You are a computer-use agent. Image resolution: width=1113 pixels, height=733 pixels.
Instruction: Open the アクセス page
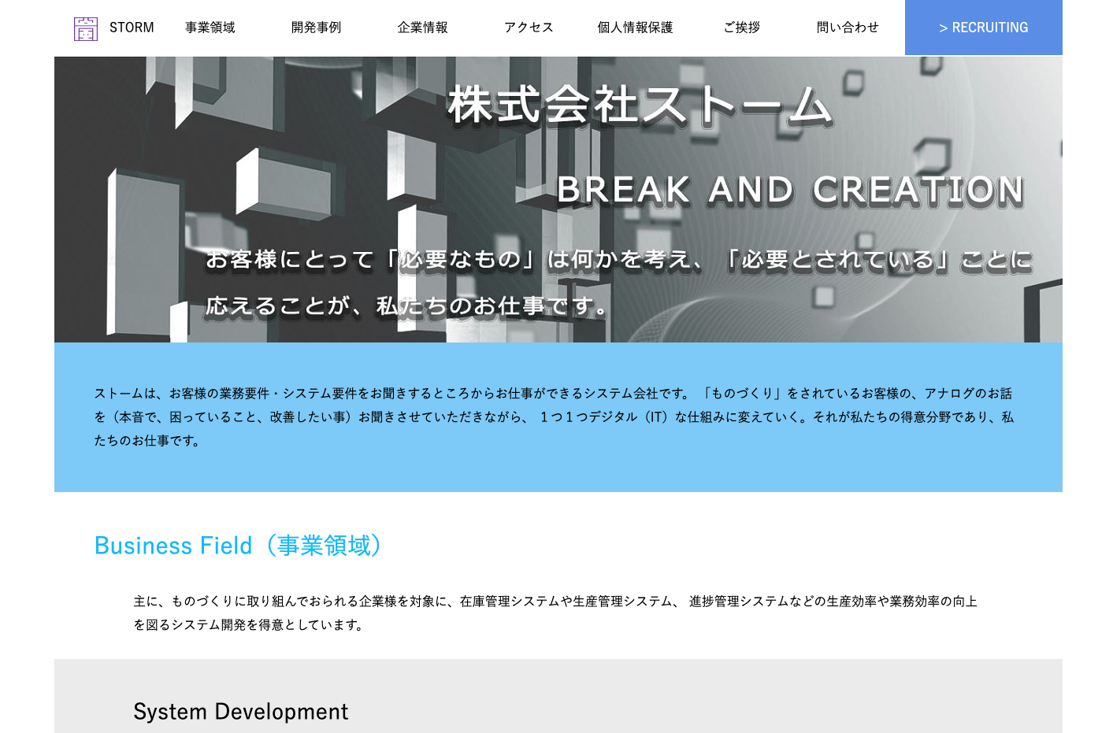tap(528, 27)
